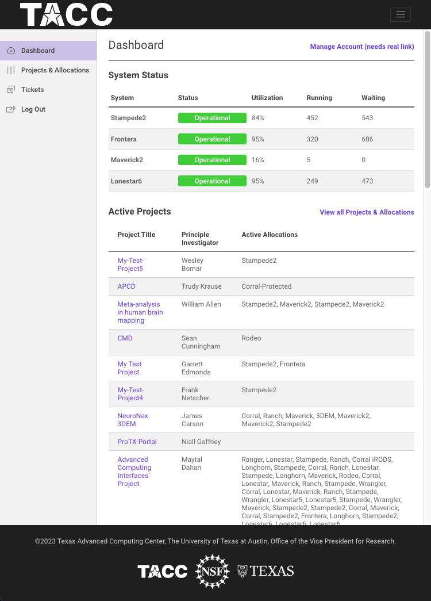
Task: Click the Log Out arrow icon
Action: coord(11,109)
